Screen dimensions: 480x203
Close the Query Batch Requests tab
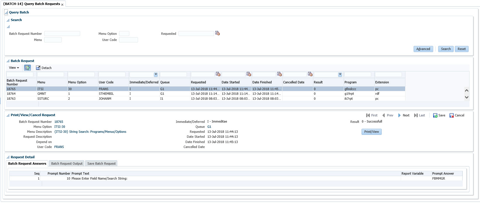point(62,5)
